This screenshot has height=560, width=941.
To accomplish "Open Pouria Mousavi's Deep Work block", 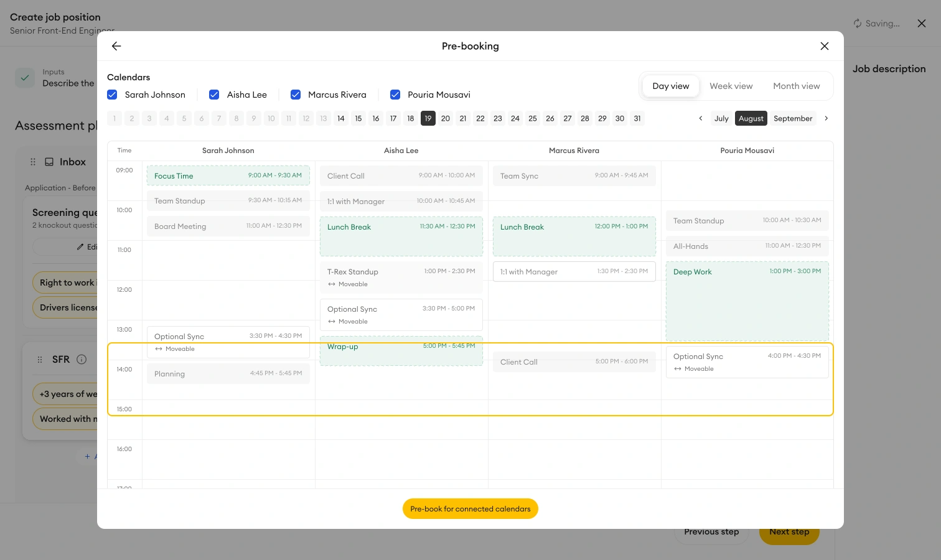I will (x=747, y=301).
